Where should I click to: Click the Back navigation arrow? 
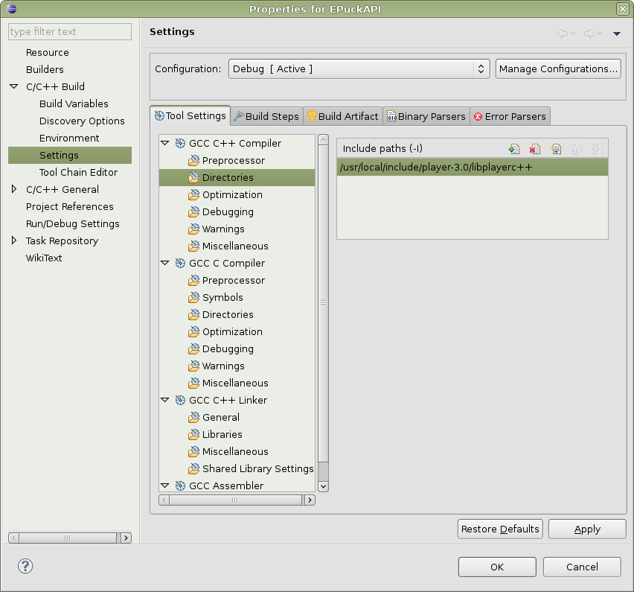click(x=562, y=34)
